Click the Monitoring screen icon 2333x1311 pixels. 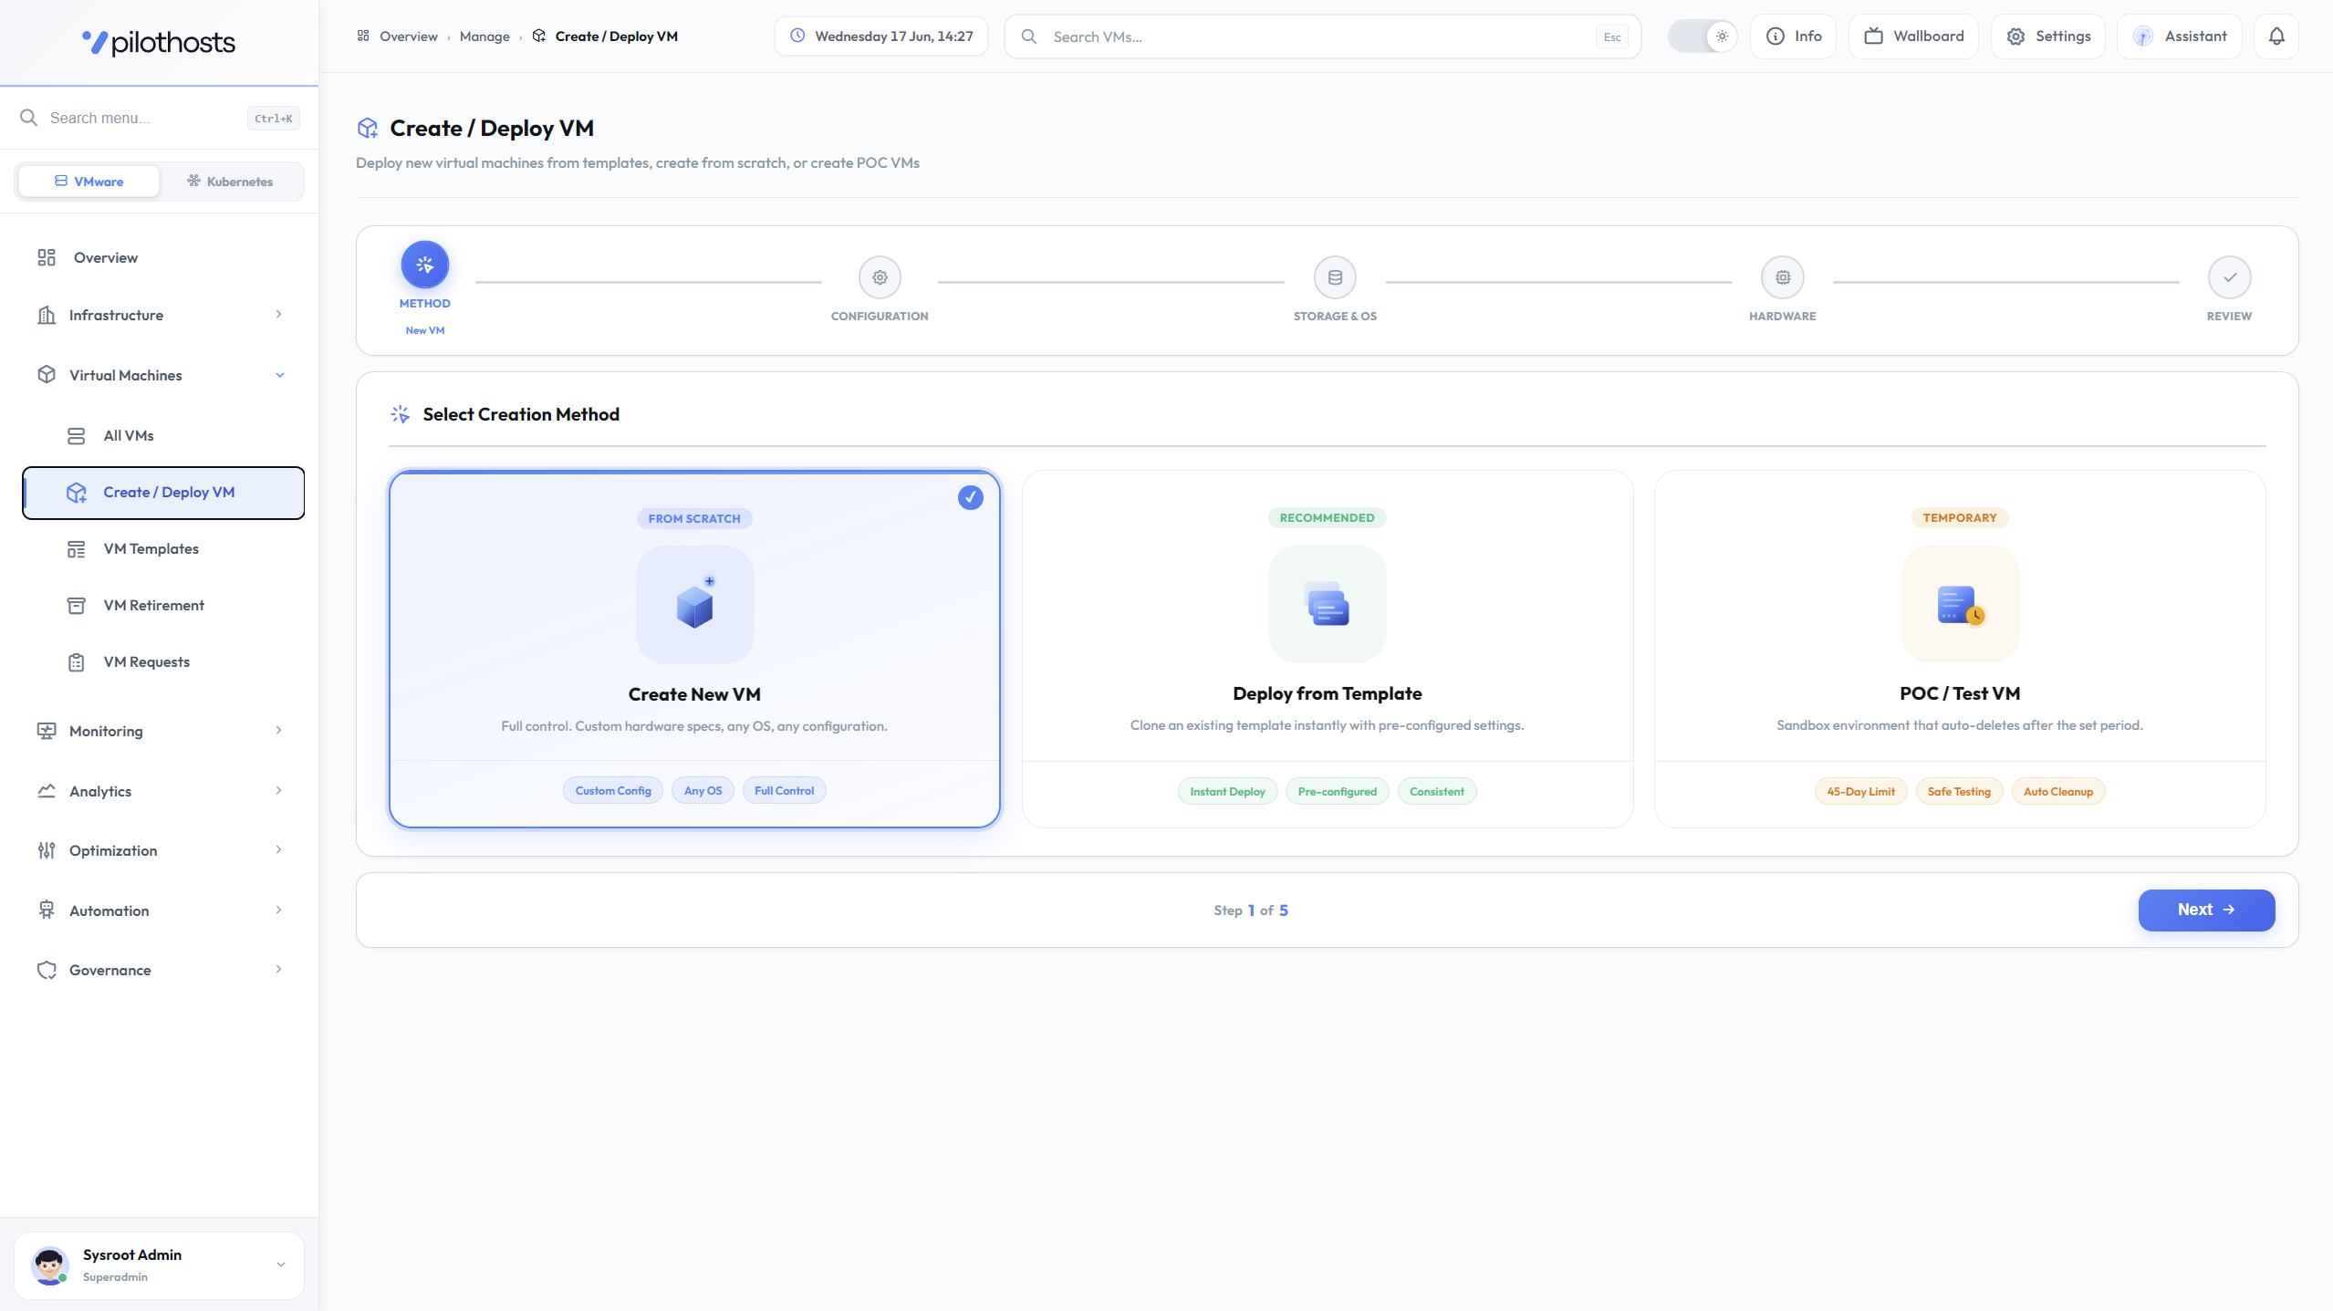point(47,731)
